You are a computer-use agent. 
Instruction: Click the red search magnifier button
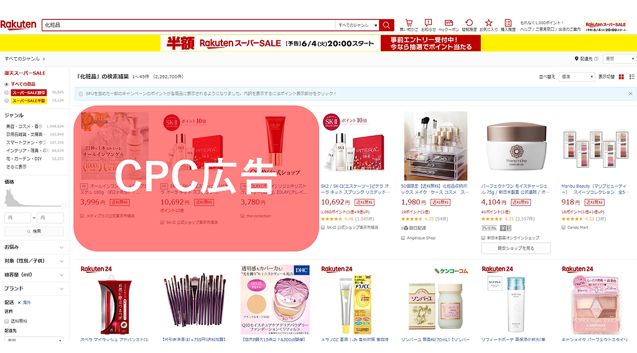coord(386,25)
